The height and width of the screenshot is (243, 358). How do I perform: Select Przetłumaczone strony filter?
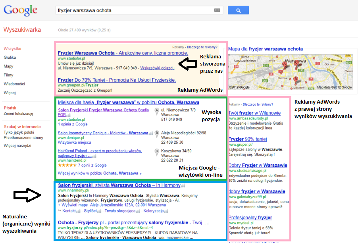coord(23,138)
